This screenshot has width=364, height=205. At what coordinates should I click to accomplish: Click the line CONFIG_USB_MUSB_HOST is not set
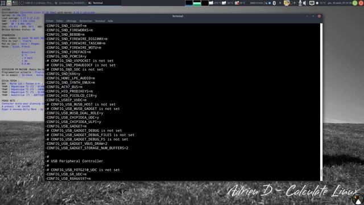click(x=81, y=104)
